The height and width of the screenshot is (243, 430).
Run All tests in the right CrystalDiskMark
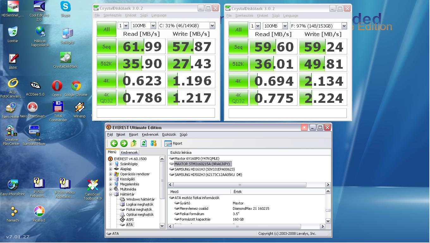(238, 30)
